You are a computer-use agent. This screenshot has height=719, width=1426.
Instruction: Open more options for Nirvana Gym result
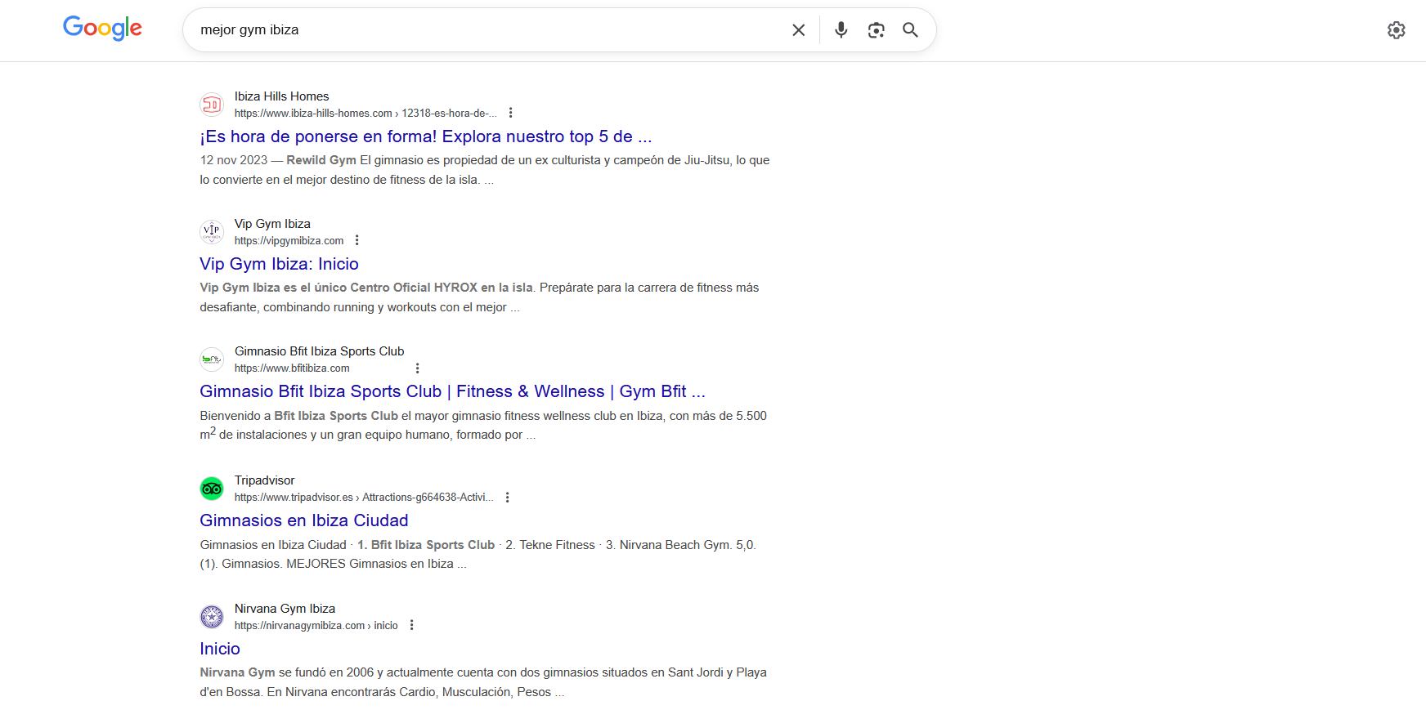coord(412,625)
